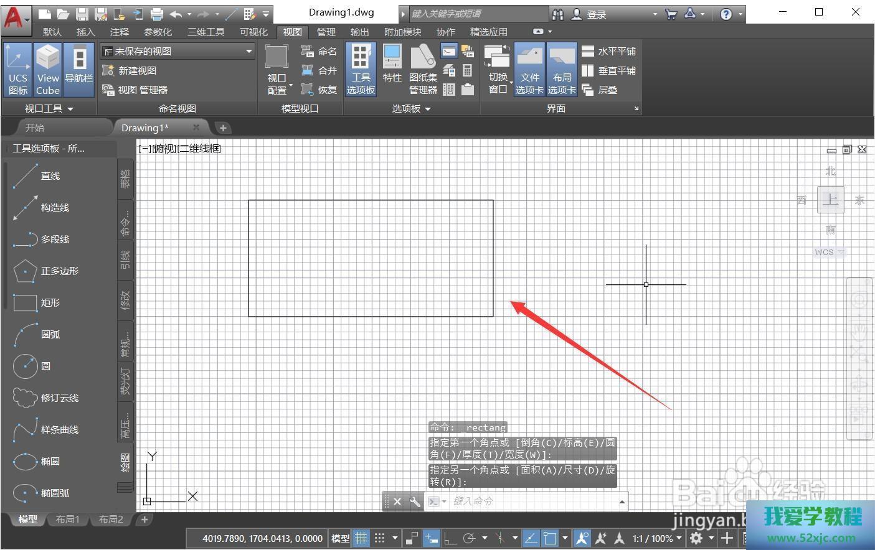Toggle the UCS 图标 display
The height and width of the screenshot is (550, 875).
[x=18, y=70]
